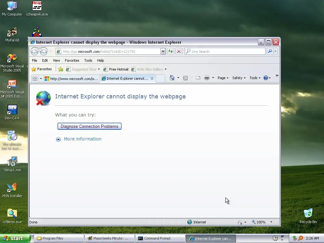Viewport: 324px width, 243px height.
Task: Expand command bar overflow chevron
Action: 277,76
